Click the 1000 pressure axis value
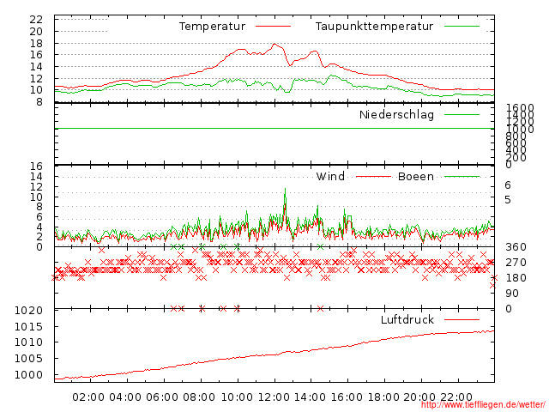Image resolution: width=549 pixels, height=412 pixels. 28,374
